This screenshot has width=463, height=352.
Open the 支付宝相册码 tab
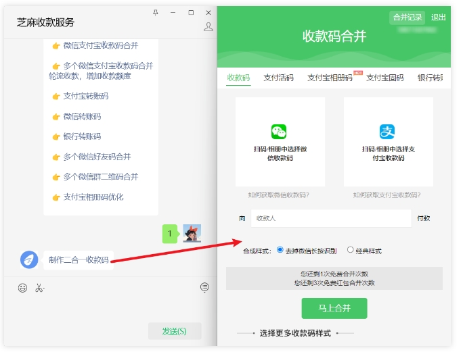(x=330, y=78)
